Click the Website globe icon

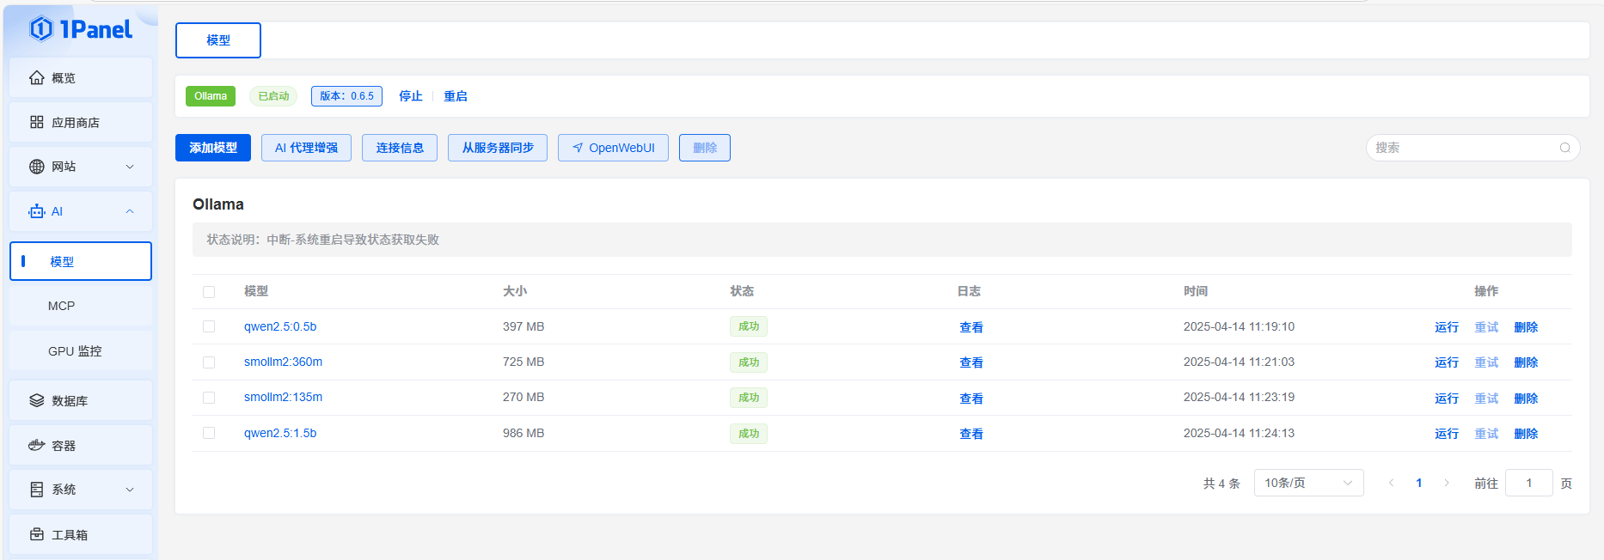(36, 167)
